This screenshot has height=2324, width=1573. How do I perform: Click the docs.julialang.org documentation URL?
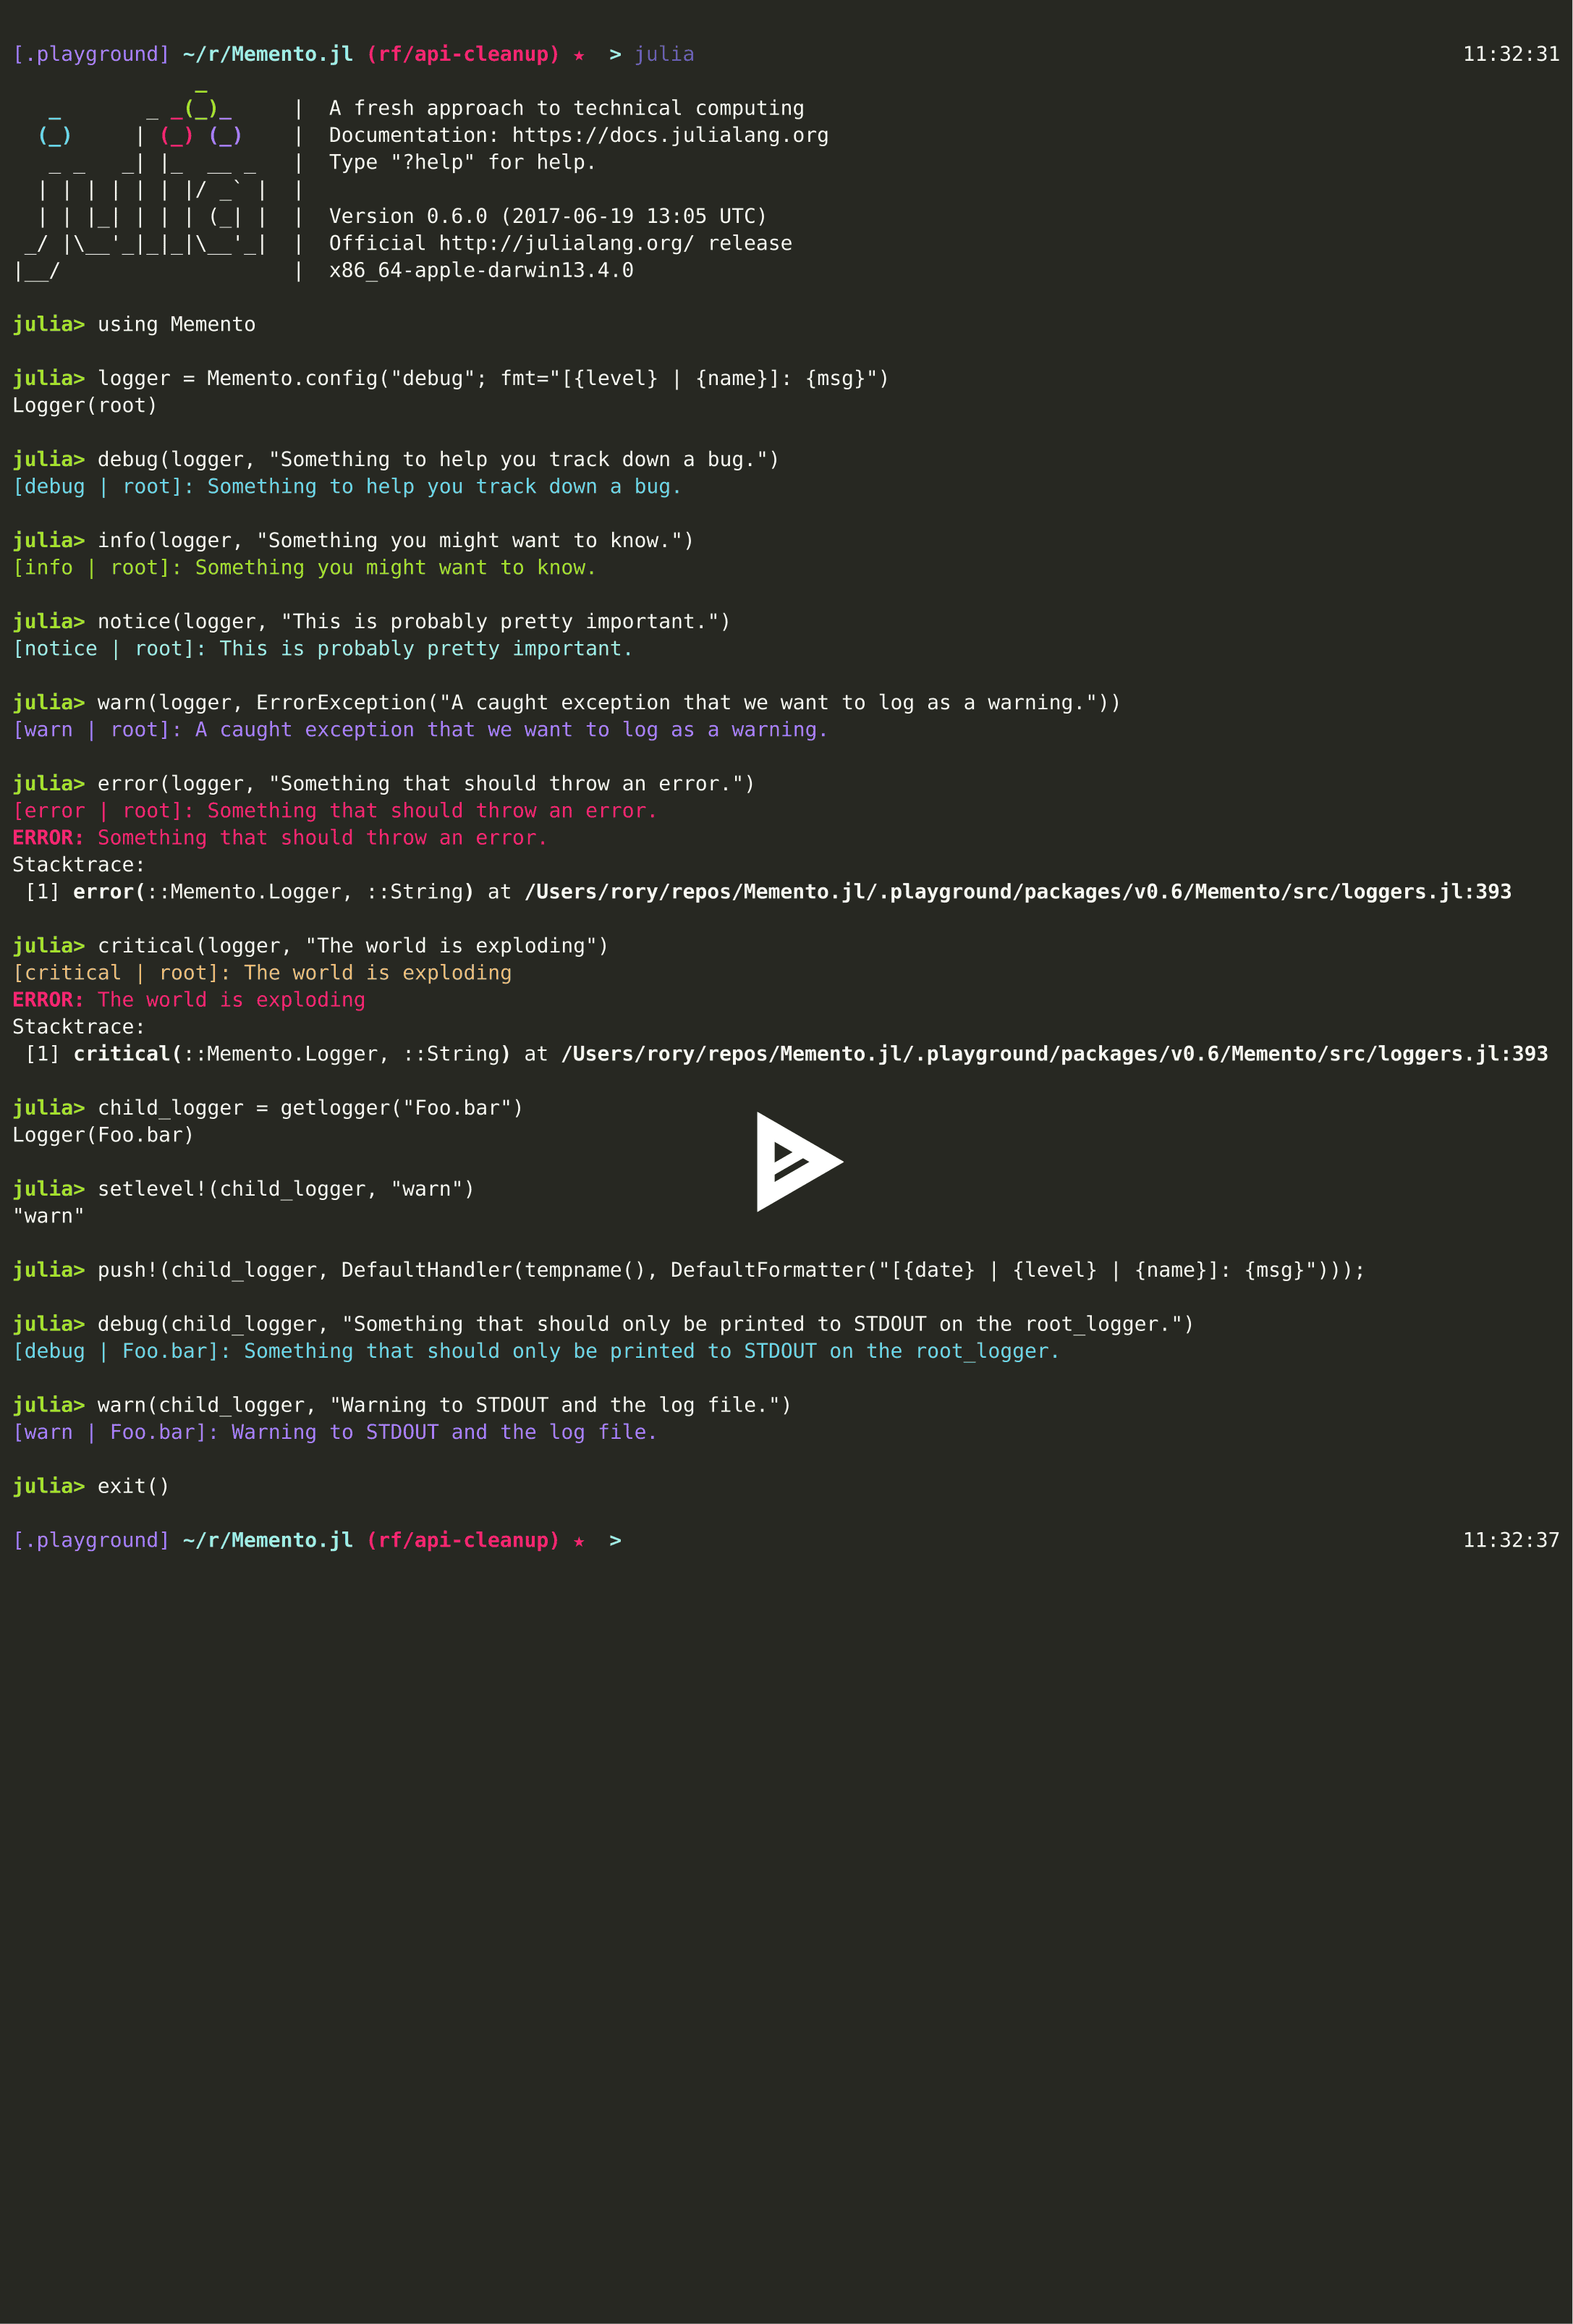click(x=670, y=135)
